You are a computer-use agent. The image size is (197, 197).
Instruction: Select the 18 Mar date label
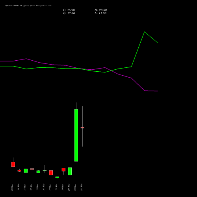coord(56,187)
